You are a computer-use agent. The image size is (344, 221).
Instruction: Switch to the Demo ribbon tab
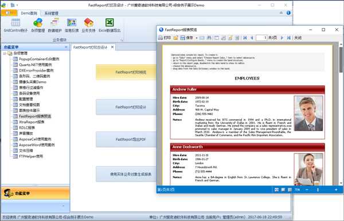[29, 13]
